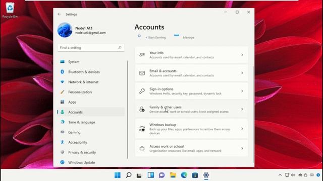
Task: Click the Family & other users icon
Action: point(142,109)
